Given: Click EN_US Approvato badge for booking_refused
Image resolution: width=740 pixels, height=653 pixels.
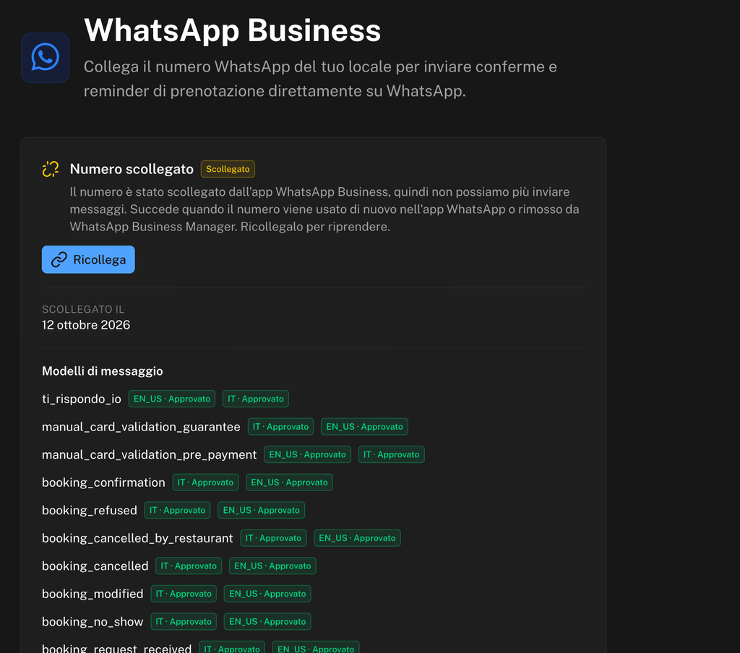Looking at the screenshot, I should tap(262, 510).
